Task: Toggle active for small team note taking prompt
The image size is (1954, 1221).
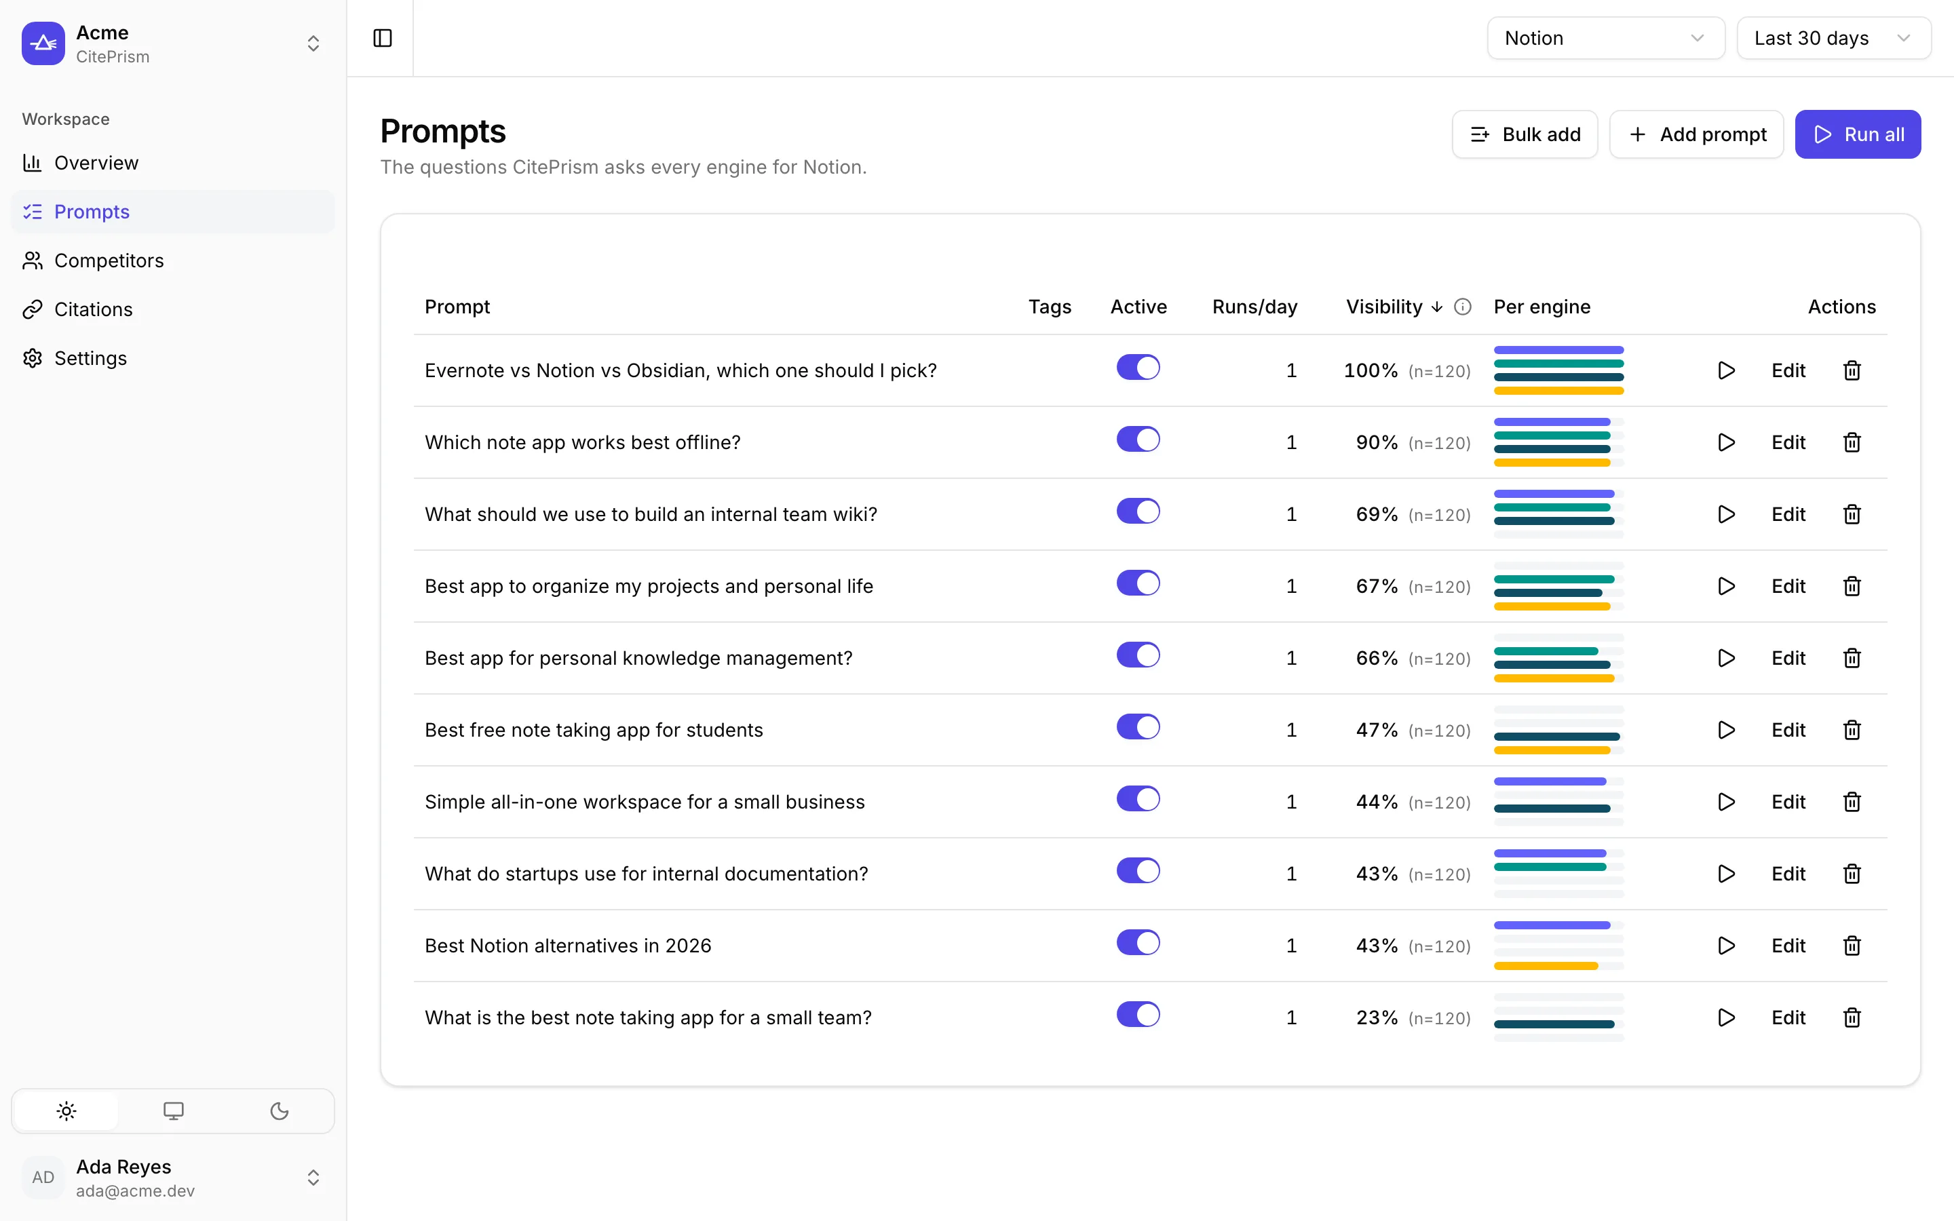Action: pyautogui.click(x=1138, y=1014)
